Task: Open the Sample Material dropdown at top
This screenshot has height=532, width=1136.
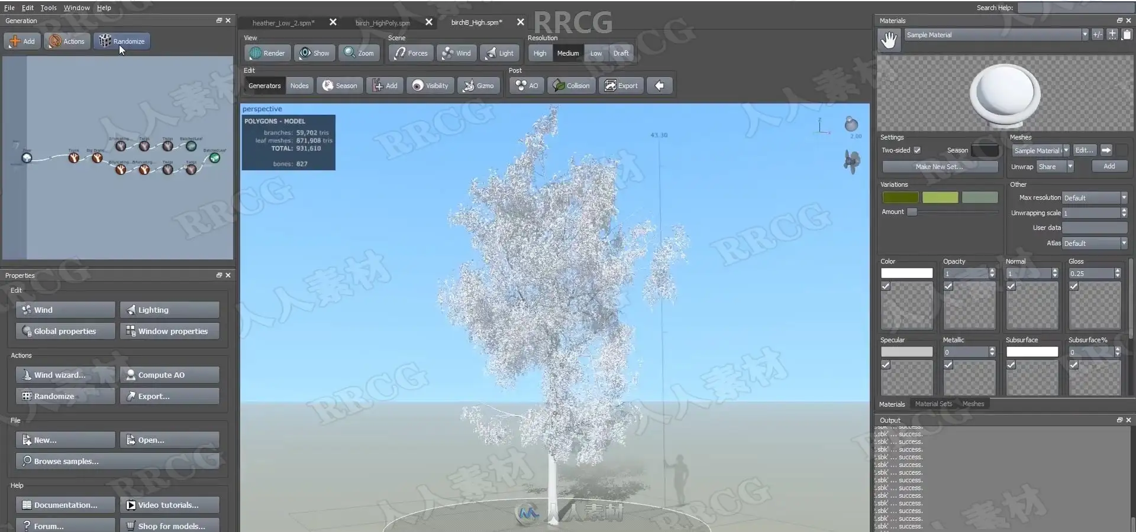Action: tap(996, 35)
